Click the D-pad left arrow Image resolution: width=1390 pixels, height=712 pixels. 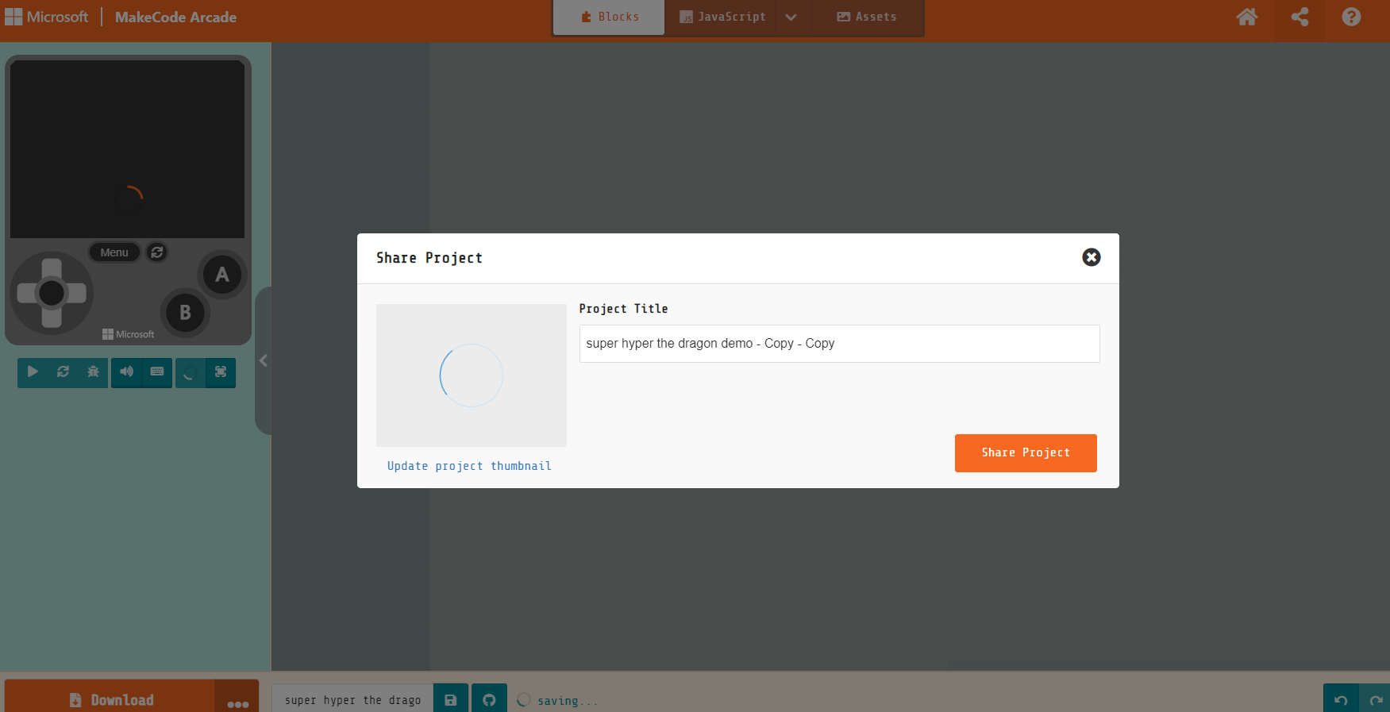pyautogui.click(x=26, y=293)
